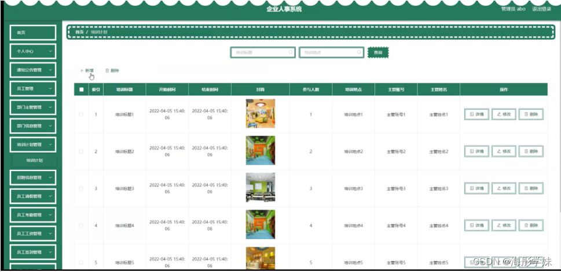Image resolution: width=561 pixels, height=272 pixels.
Task: Click the 结束时间 column header
Action: (x=210, y=90)
